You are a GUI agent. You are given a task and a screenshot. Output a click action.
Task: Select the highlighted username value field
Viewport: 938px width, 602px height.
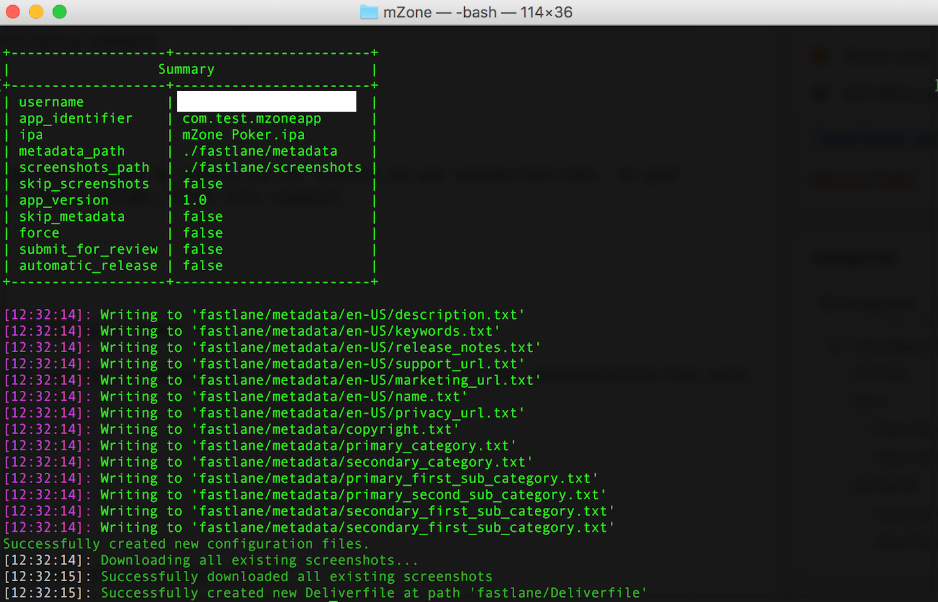[266, 101]
